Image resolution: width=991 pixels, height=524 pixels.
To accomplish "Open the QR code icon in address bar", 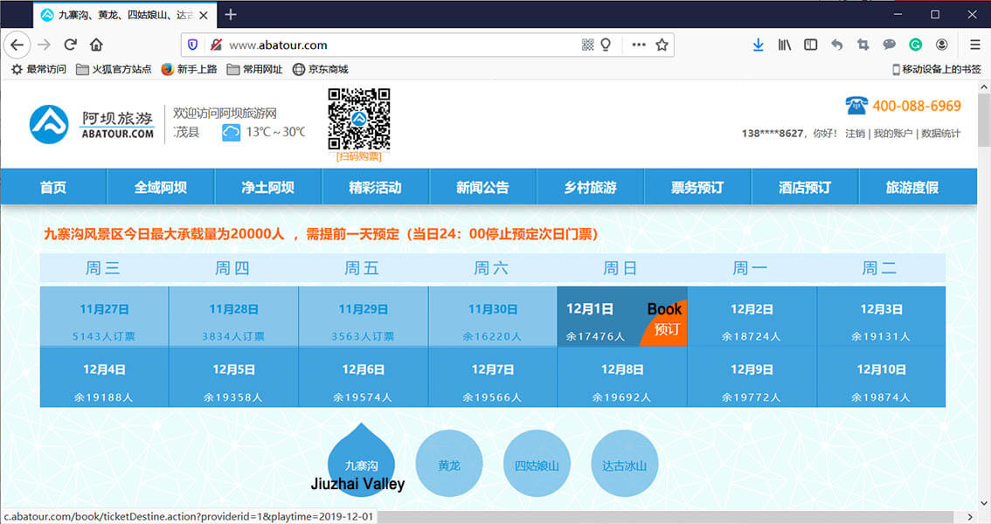I will coord(588,45).
